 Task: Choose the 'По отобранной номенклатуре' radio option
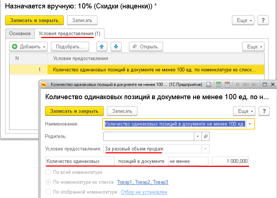tap(48, 192)
